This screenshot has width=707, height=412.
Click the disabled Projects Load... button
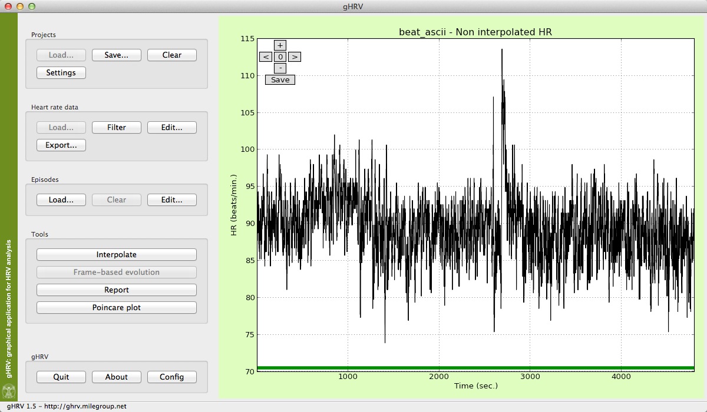tap(61, 55)
